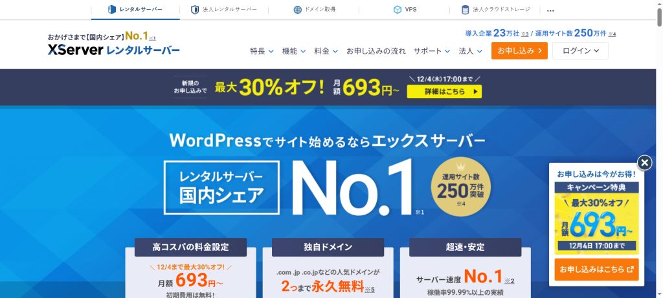Image resolution: width=663 pixels, height=298 pixels.
Task: Click 12/4(木)17:00まで deadline text
Action: pyautogui.click(x=444, y=79)
